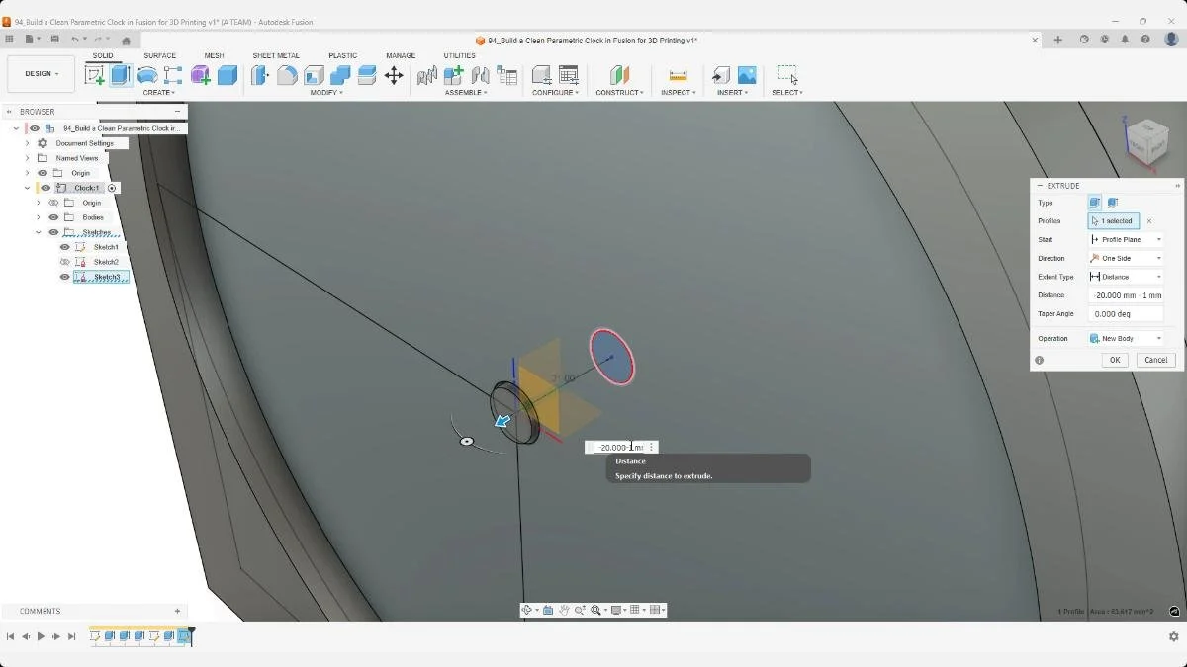Open the Direction dropdown in Extrude dialog

(x=1159, y=258)
